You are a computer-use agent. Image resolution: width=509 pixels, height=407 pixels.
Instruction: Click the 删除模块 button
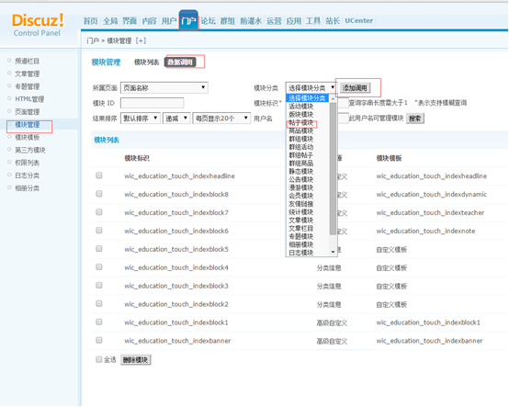(135, 359)
